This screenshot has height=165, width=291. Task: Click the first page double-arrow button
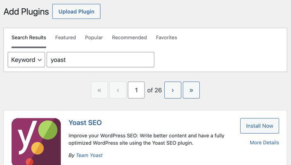click(x=99, y=90)
